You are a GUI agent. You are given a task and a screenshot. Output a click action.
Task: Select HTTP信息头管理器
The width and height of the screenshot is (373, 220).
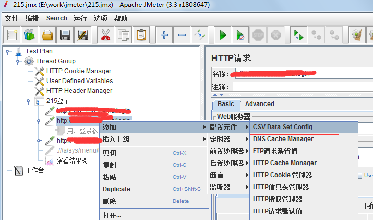click(x=304, y=187)
